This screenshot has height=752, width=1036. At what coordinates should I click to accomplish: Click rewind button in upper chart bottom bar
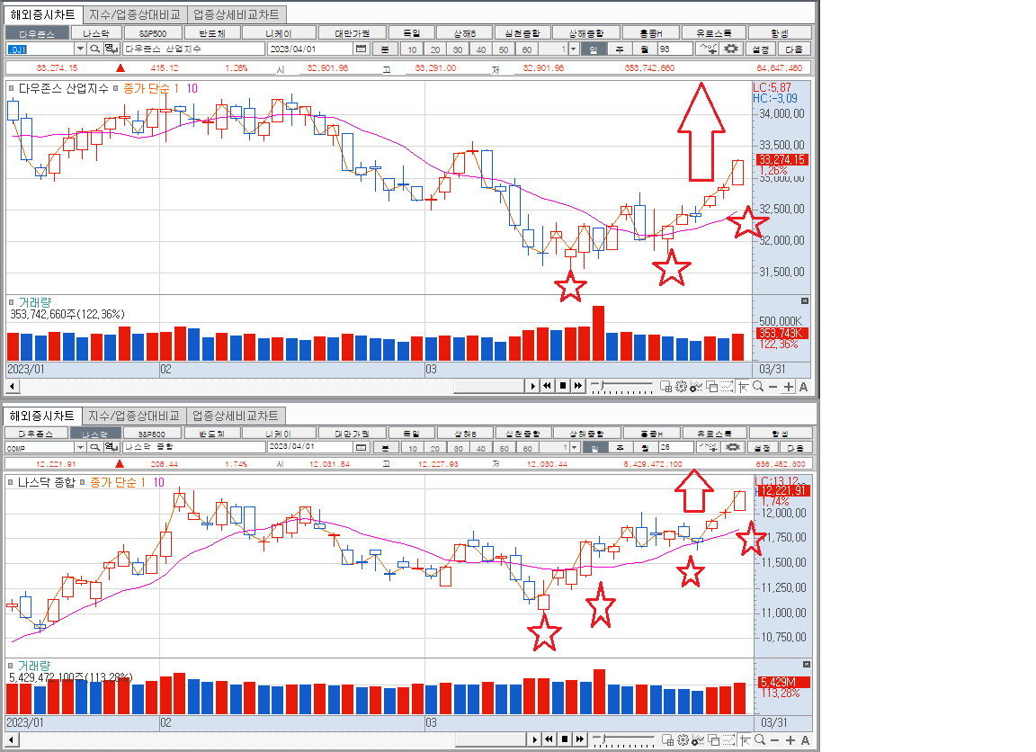coord(547,386)
